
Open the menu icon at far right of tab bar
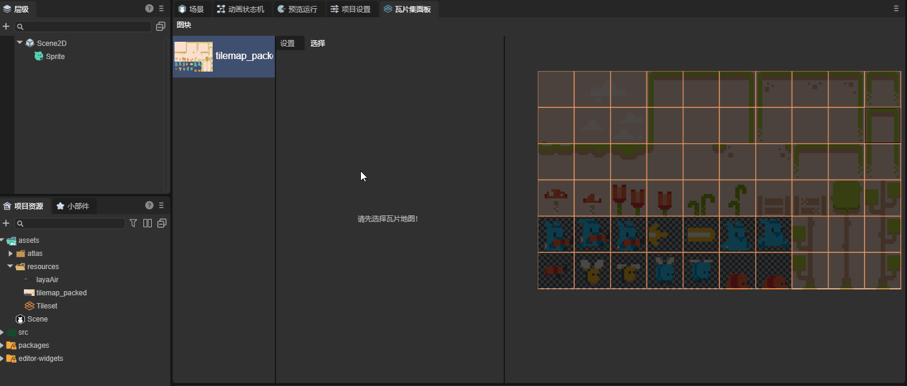(x=896, y=9)
